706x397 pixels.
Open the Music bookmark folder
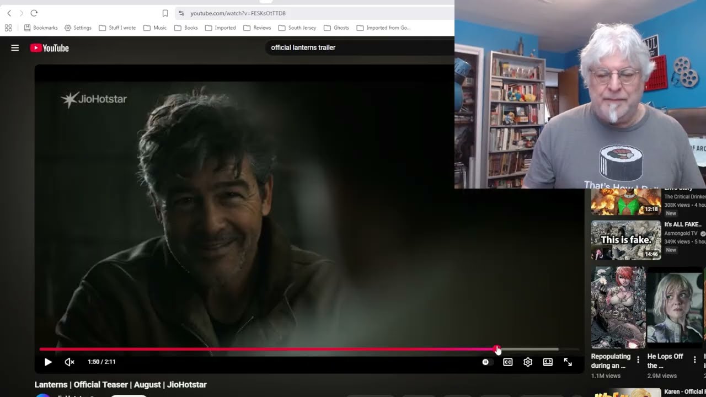(155, 28)
